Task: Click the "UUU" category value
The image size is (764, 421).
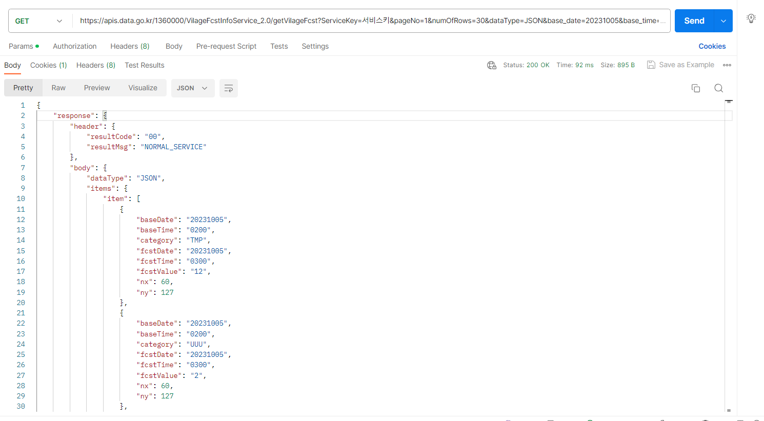Action: (x=196, y=344)
